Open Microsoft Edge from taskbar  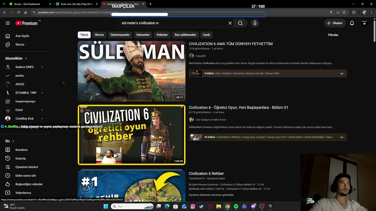pyautogui.click(x=167, y=206)
